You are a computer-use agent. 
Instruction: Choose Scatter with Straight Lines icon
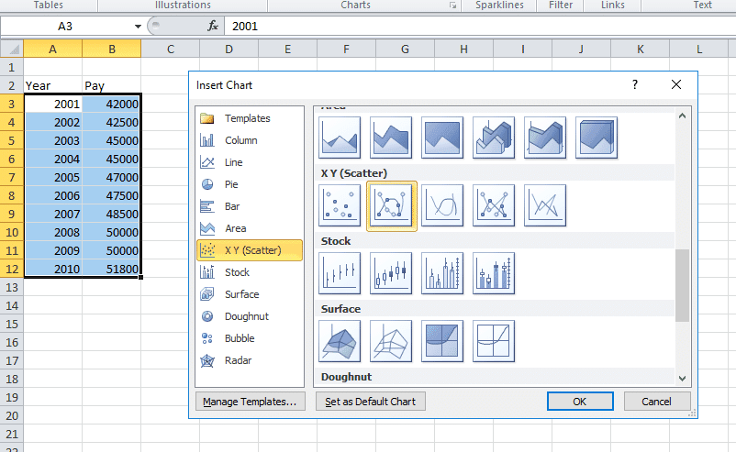coord(545,205)
